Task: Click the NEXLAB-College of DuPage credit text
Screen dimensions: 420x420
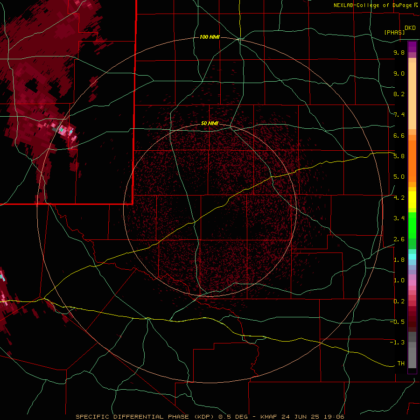Action: [373, 5]
